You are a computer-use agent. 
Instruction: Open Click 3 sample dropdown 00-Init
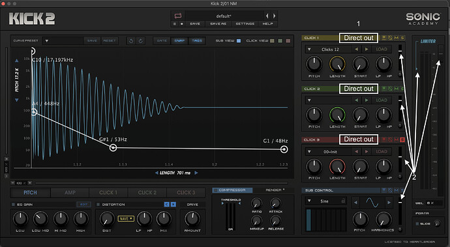tap(328, 151)
